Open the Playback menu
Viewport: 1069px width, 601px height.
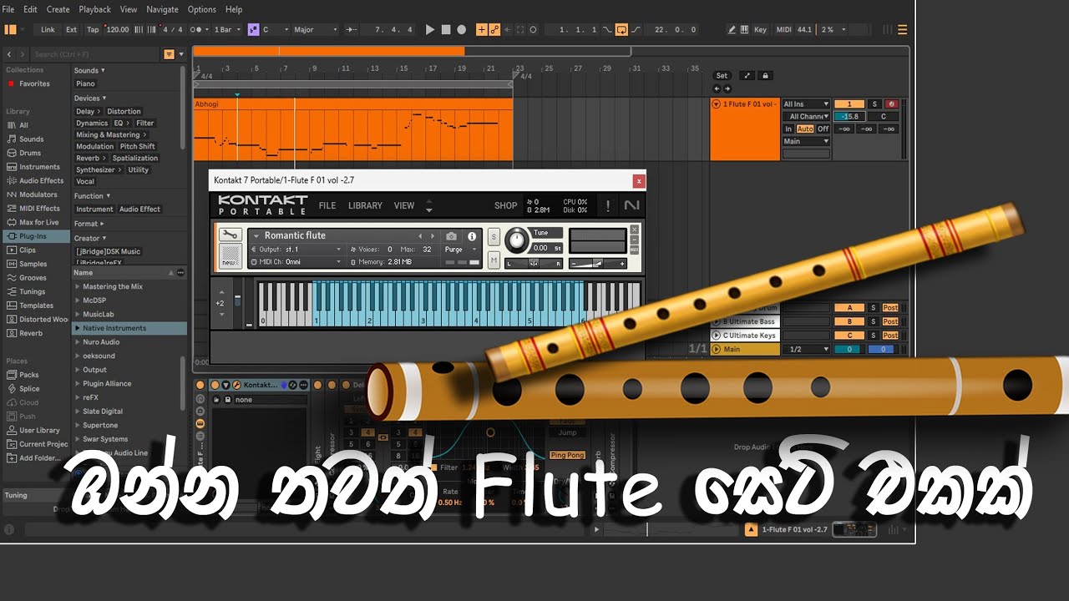click(x=94, y=9)
